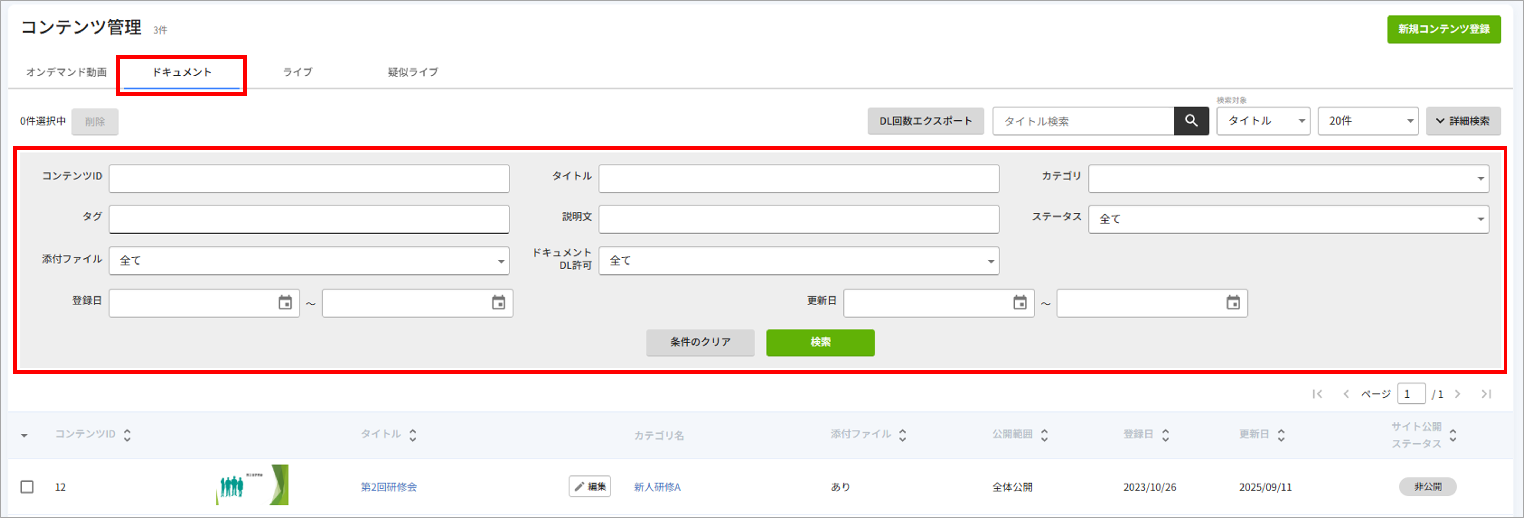Click the カテゴリ名 column header

point(658,435)
